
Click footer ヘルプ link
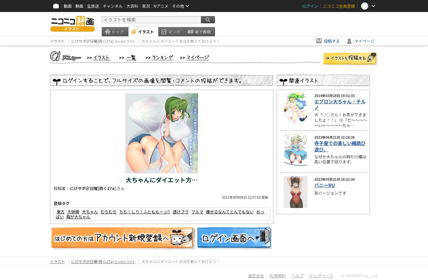click(298, 276)
